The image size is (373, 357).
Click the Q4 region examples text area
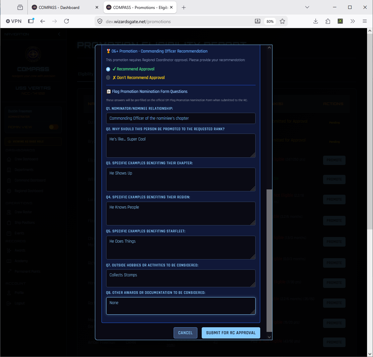181,214
